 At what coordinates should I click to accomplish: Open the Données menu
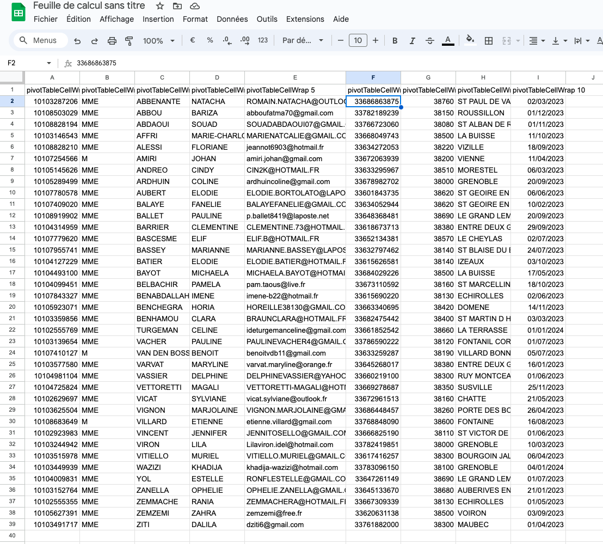(232, 19)
